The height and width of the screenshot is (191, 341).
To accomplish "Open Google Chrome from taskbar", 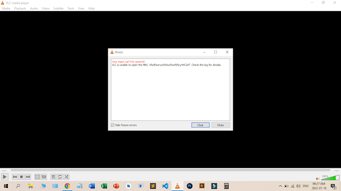I will (x=67, y=186).
